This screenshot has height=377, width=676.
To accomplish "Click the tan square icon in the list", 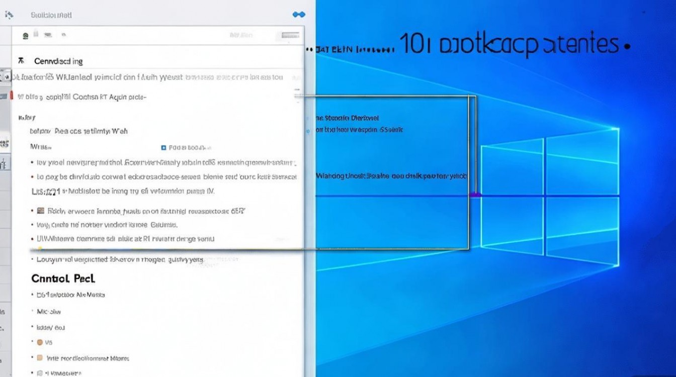I will [40, 358].
